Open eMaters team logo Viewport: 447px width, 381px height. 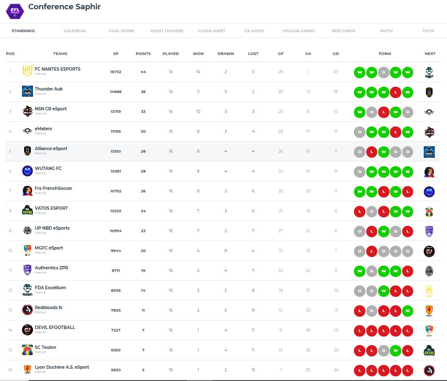[x=27, y=131]
